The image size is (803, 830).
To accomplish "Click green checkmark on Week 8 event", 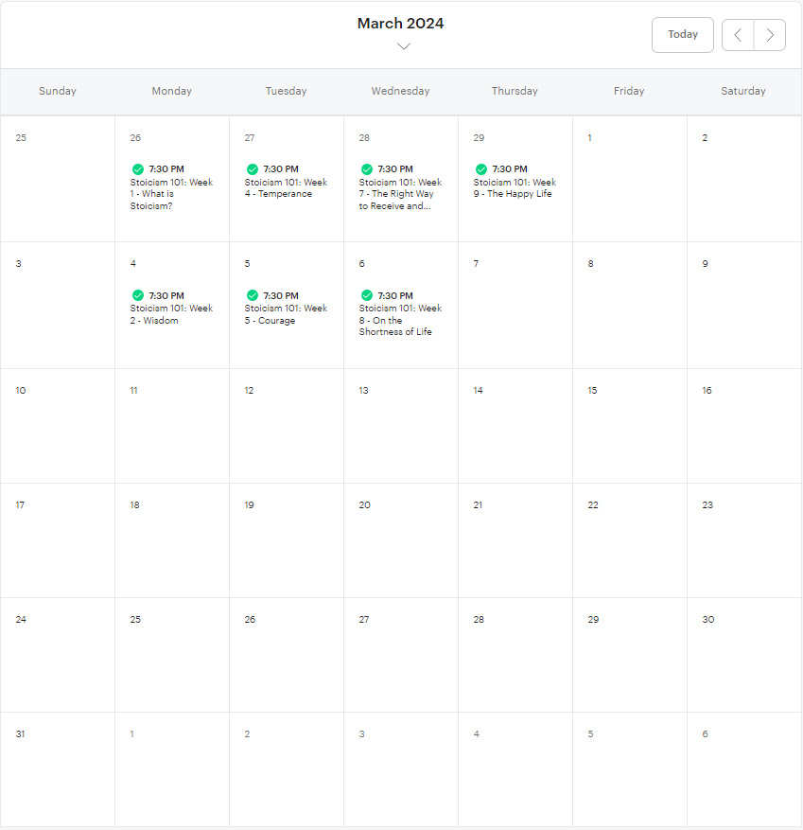I will [367, 295].
